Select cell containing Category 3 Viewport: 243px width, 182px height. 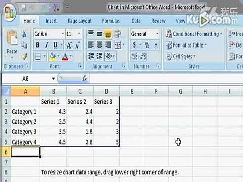pyautogui.click(x=26, y=132)
